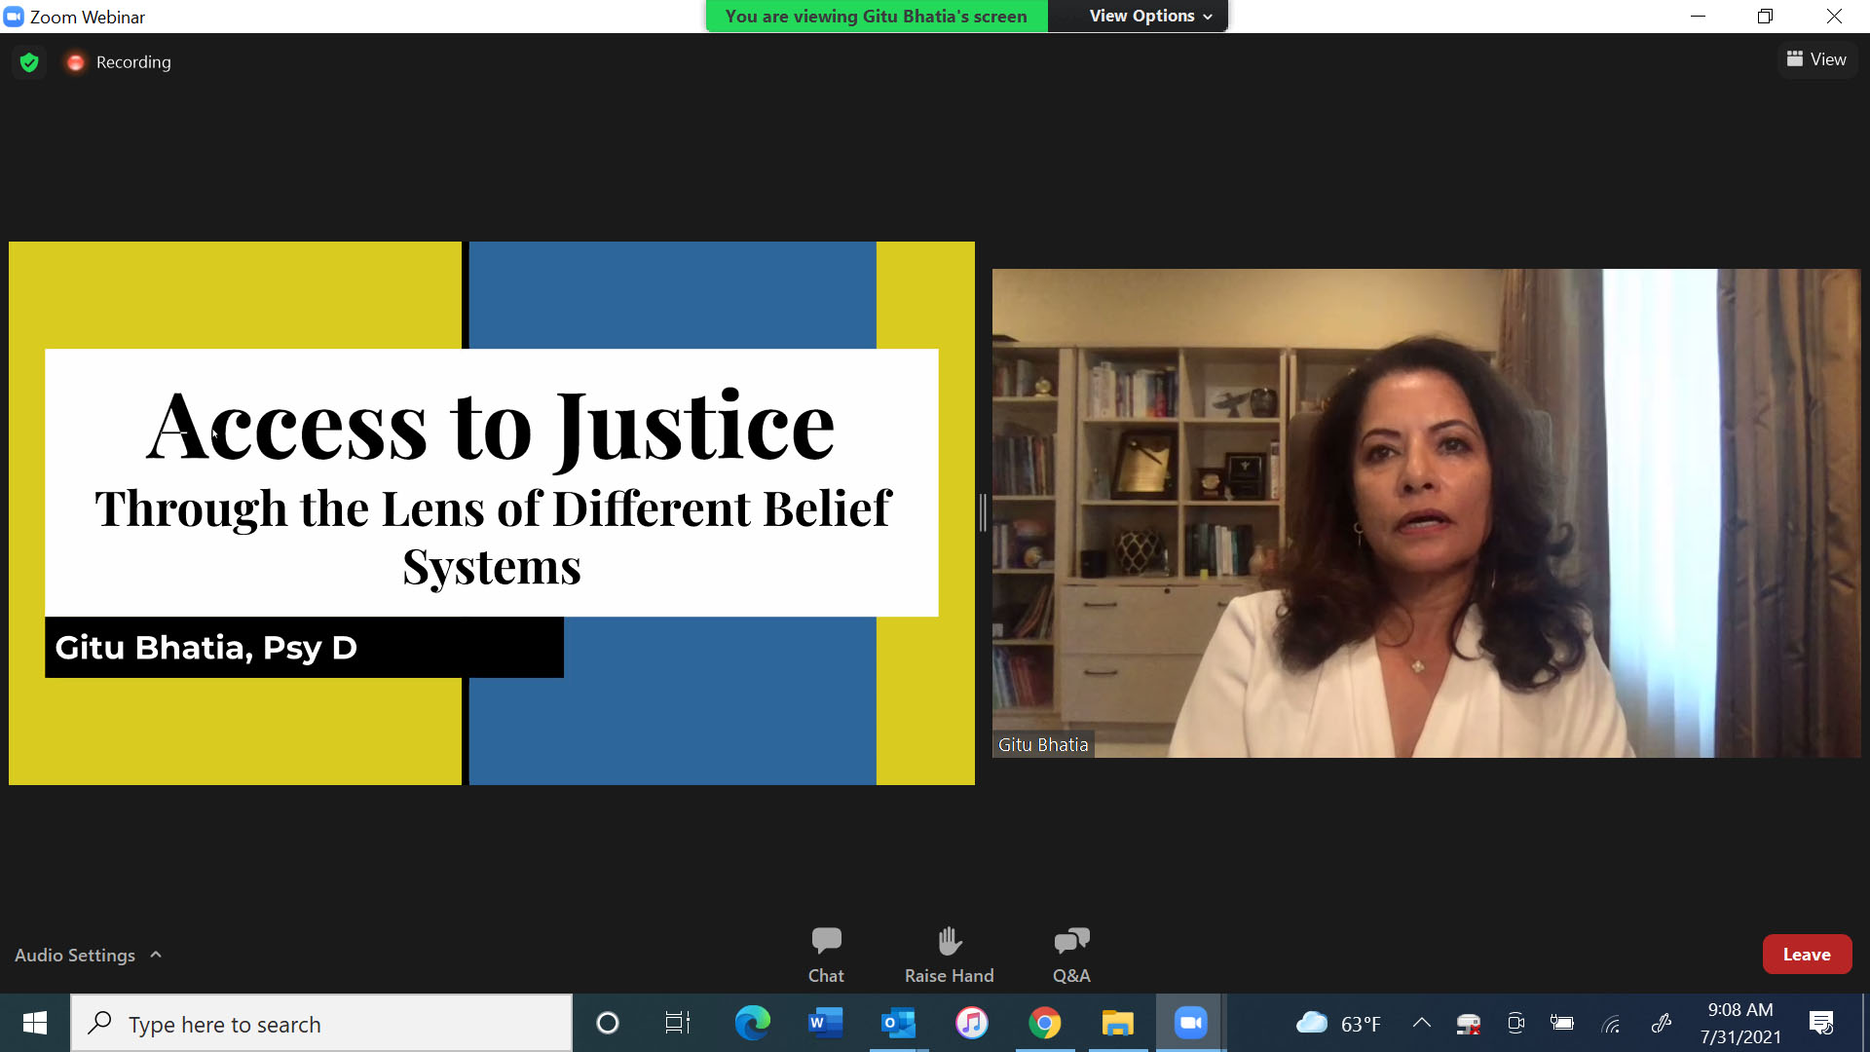The image size is (1870, 1052).
Task: Click the shared Access to Justice slide
Action: click(491, 512)
